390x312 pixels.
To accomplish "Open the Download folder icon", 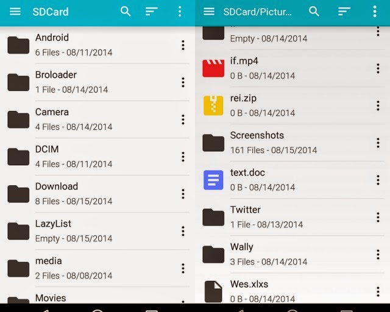I will (x=18, y=194).
